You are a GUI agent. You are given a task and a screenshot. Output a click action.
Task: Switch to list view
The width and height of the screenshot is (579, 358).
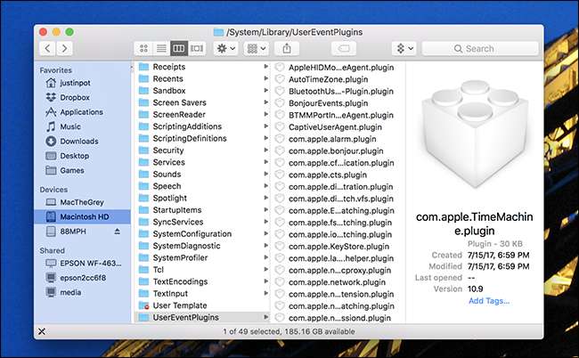[x=161, y=48]
